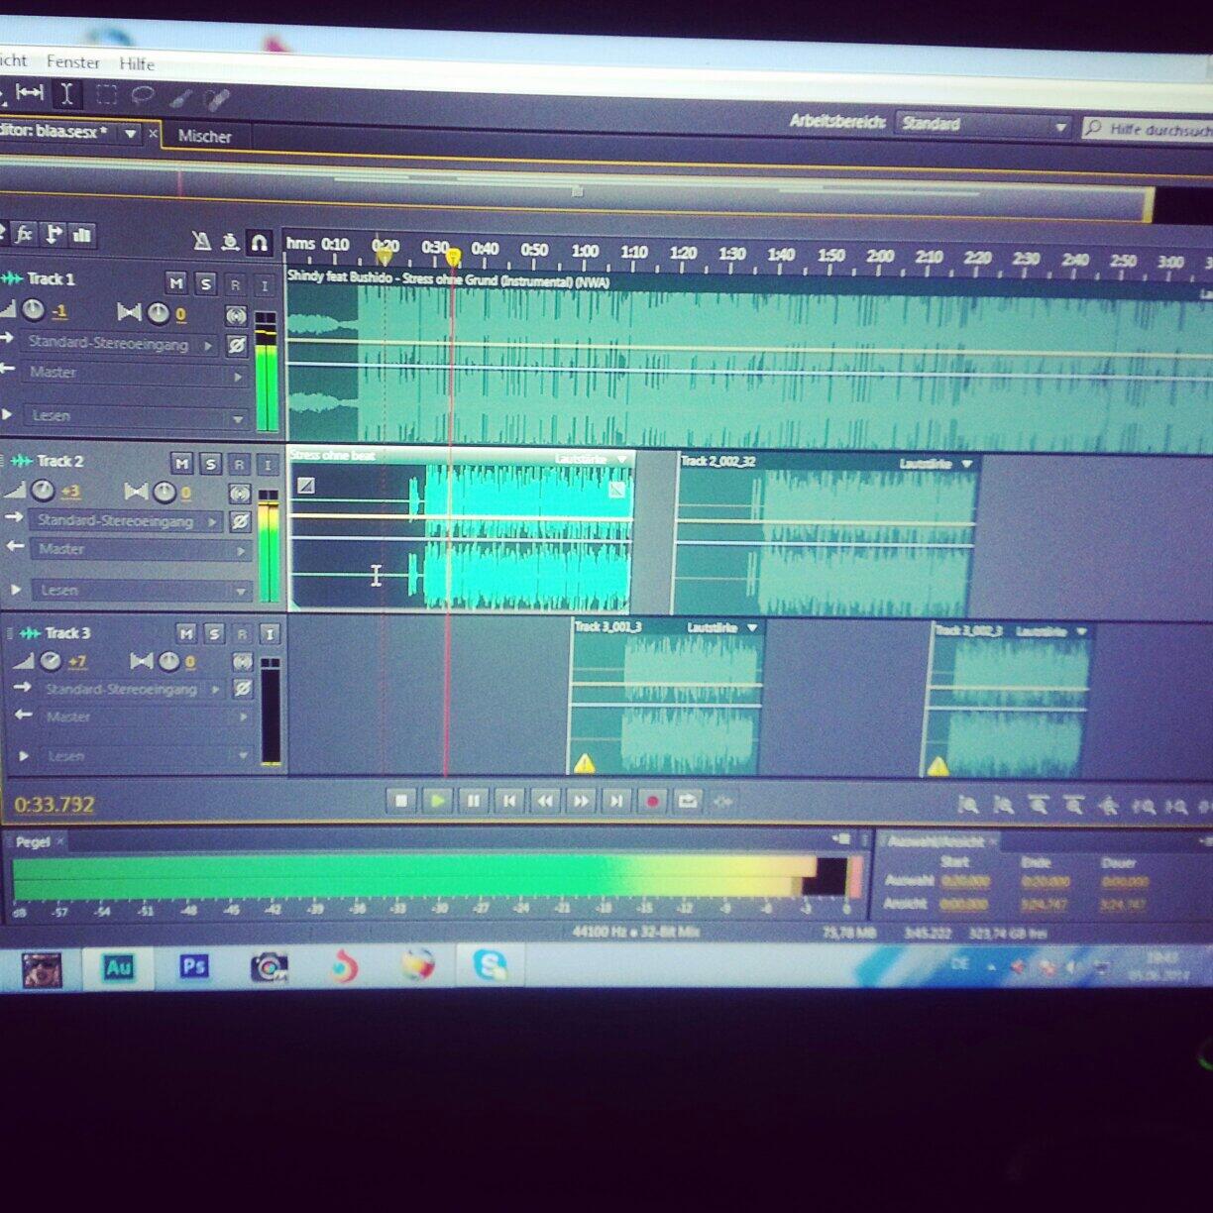Show the fx effects section
Image resolution: width=1213 pixels, height=1213 pixels.
25,235
